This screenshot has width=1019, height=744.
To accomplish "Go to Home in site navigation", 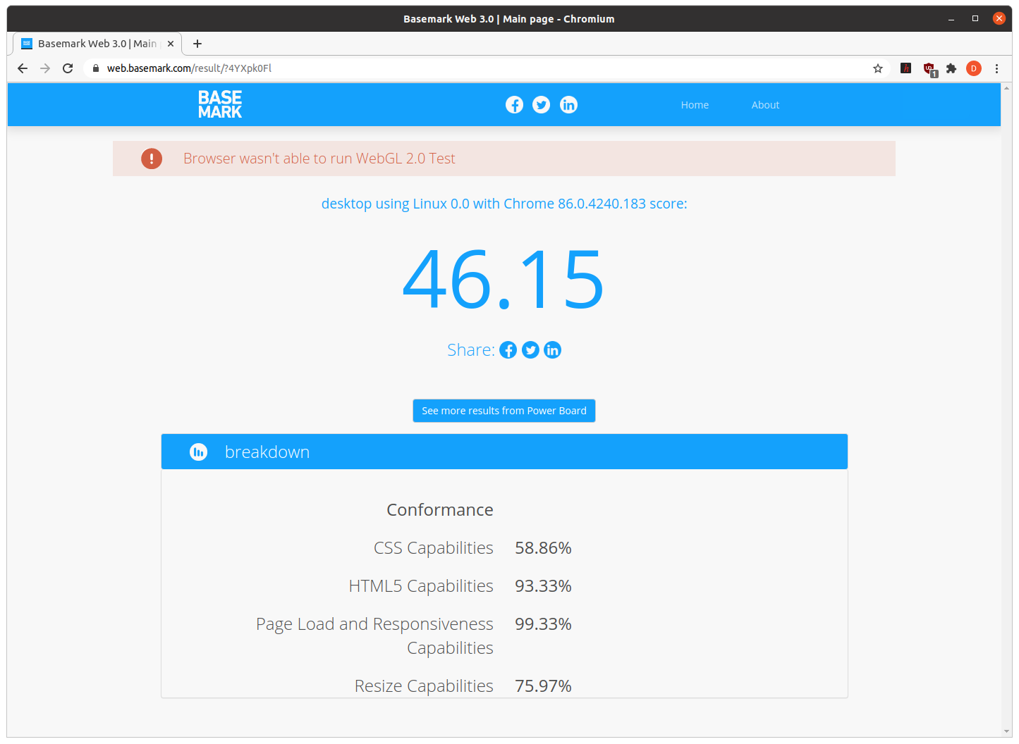I will pos(695,105).
